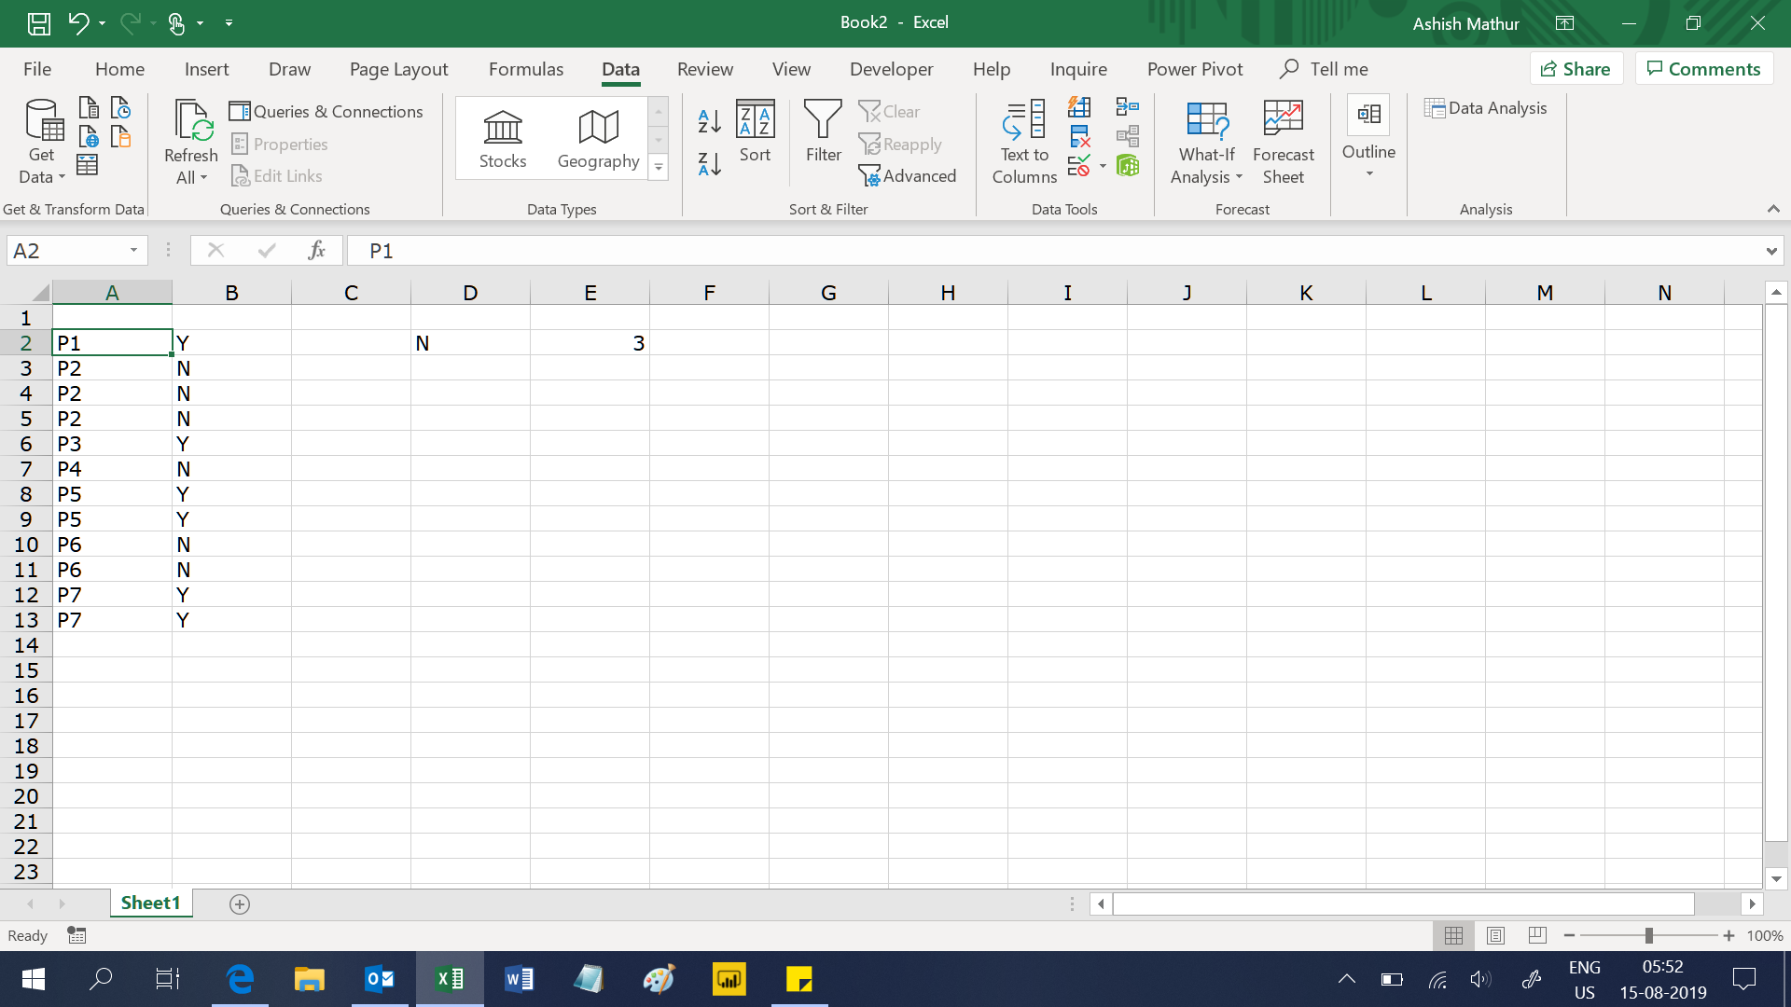Open Excel from the taskbar
This screenshot has width=1791, height=1007.
(x=449, y=979)
